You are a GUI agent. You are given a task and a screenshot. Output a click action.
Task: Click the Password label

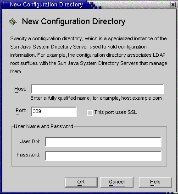tap(28, 155)
